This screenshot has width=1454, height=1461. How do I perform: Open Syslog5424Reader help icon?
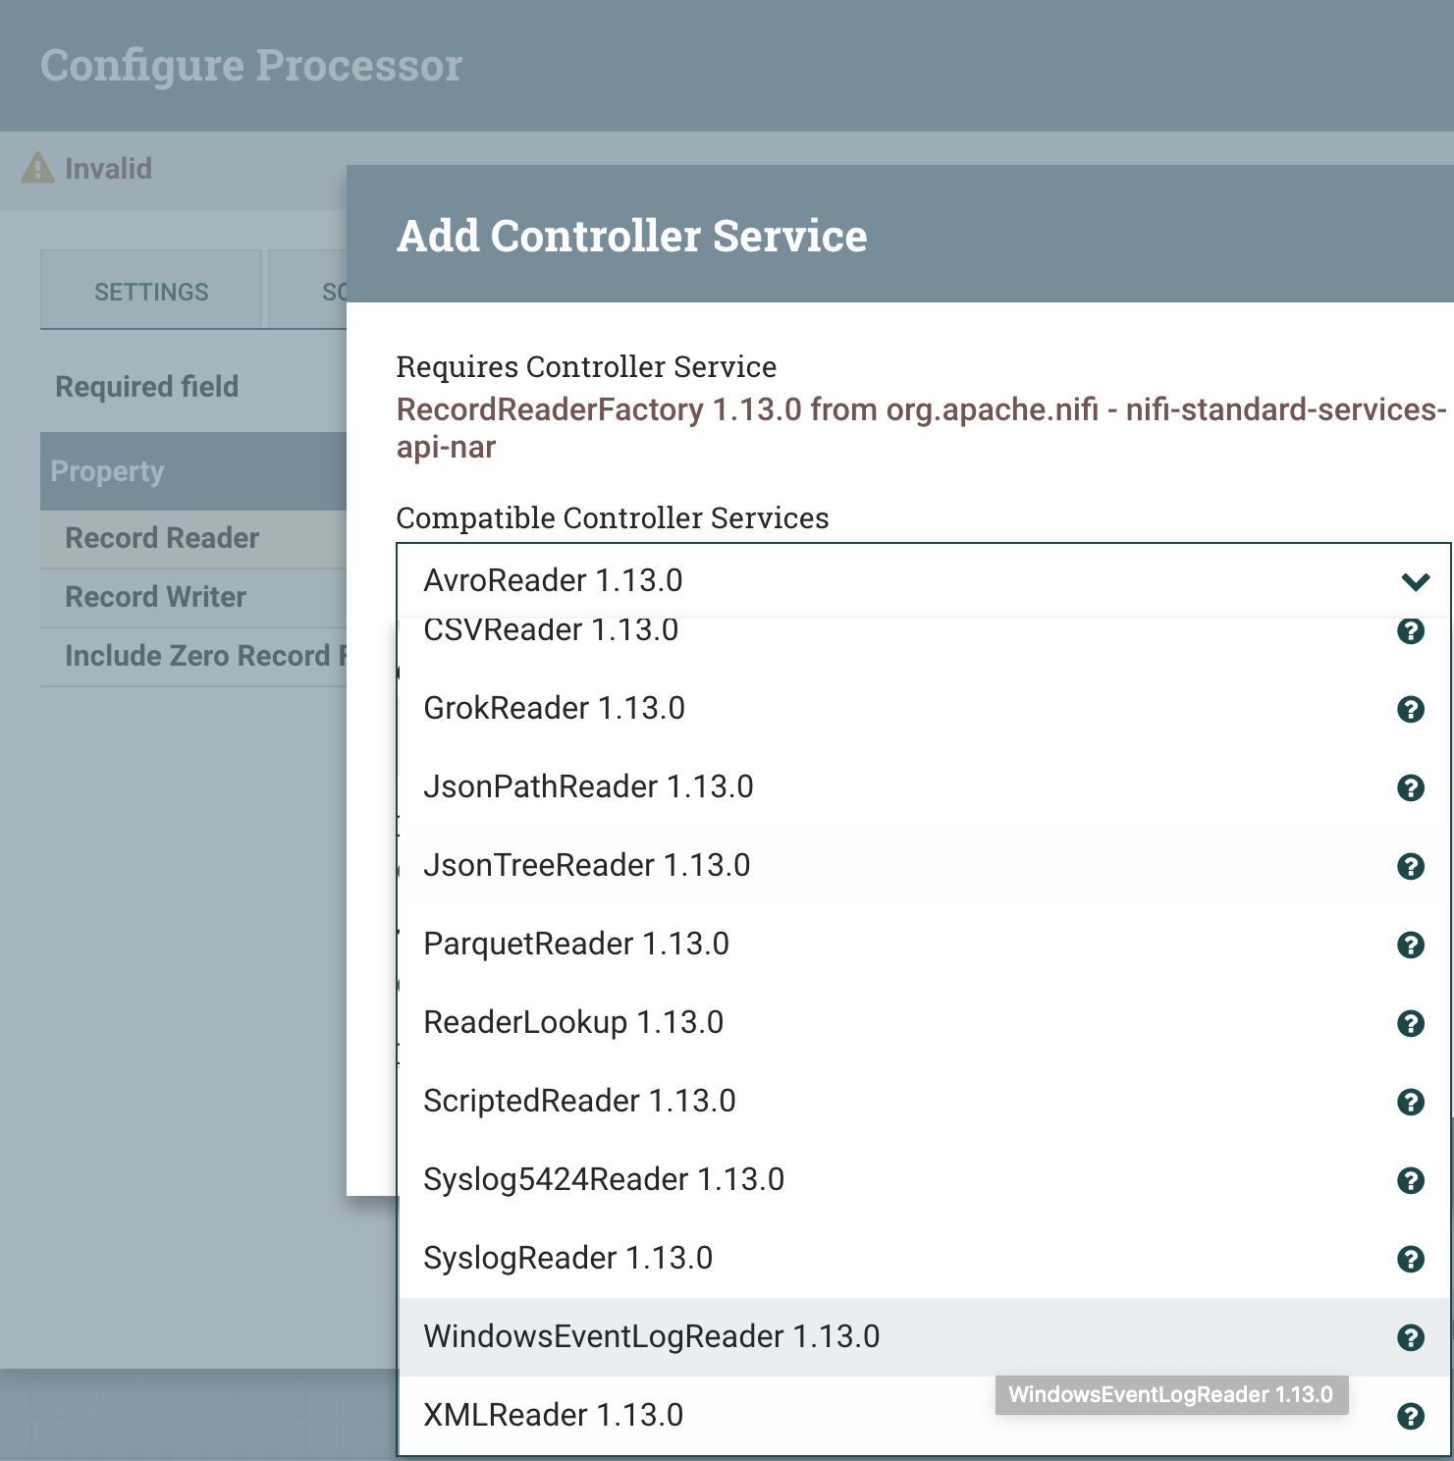pos(1410,1180)
